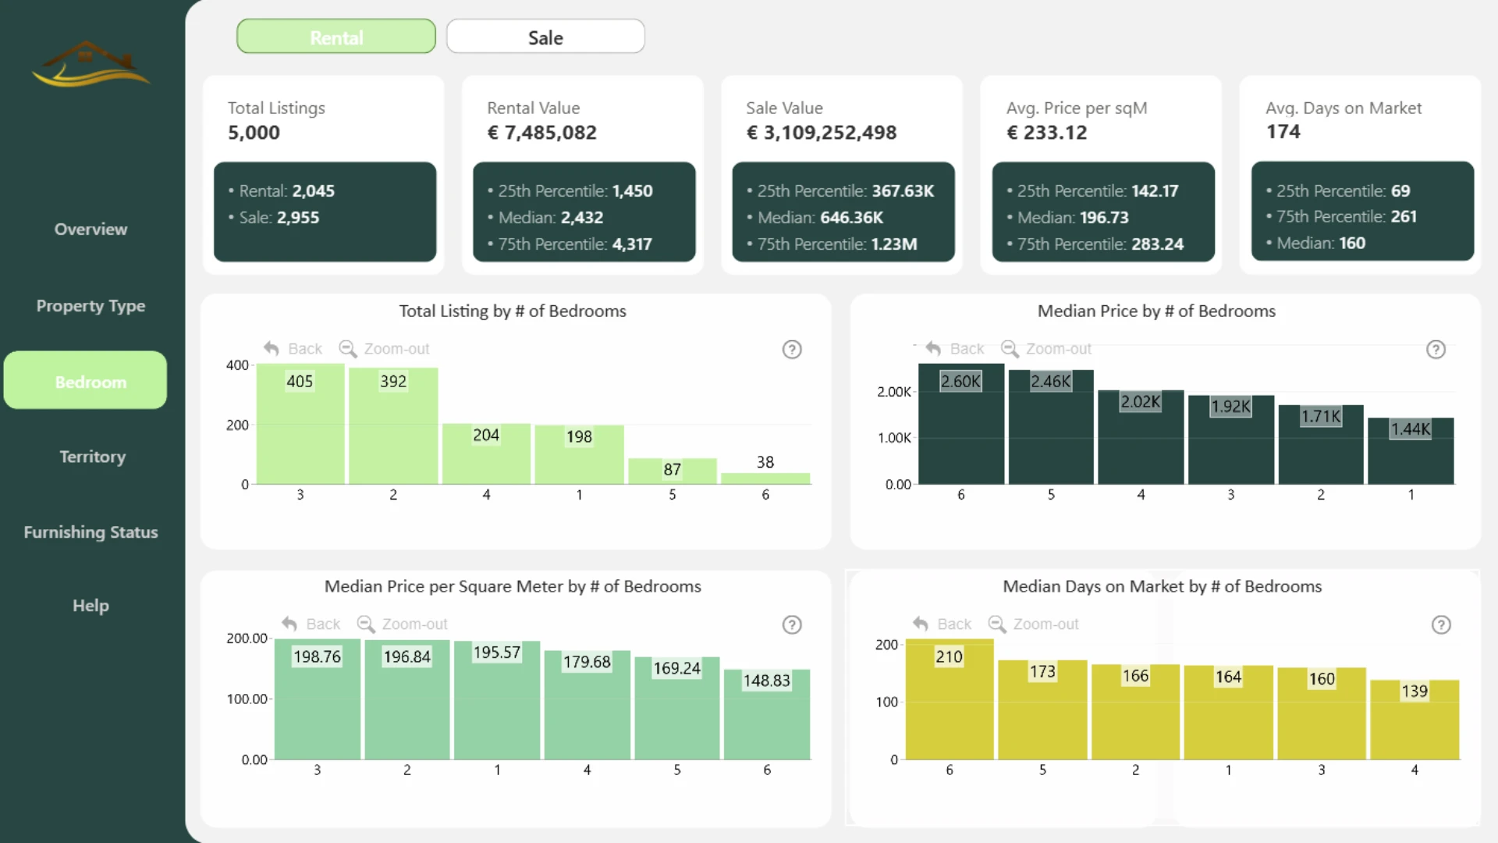Open help icon on Days on Market chart
The image size is (1498, 843).
coord(1441,624)
